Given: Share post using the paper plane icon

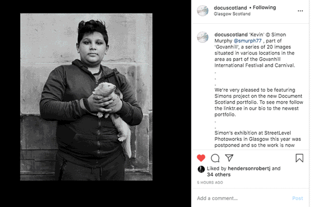Looking at the screenshot, I should [229, 158].
